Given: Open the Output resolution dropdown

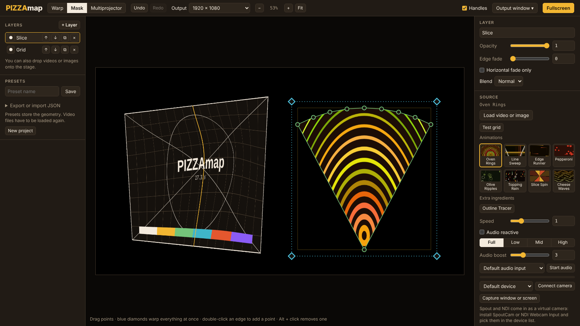Looking at the screenshot, I should [x=220, y=8].
